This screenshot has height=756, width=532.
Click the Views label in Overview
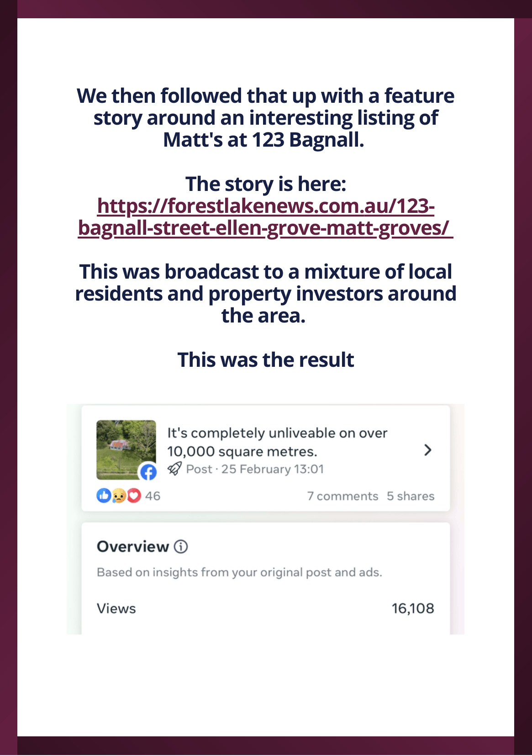(116, 608)
